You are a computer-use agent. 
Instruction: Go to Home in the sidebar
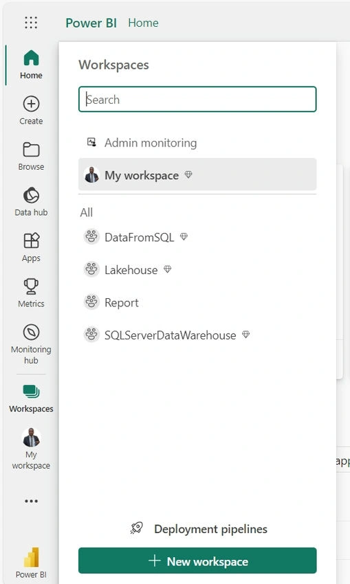(x=31, y=65)
